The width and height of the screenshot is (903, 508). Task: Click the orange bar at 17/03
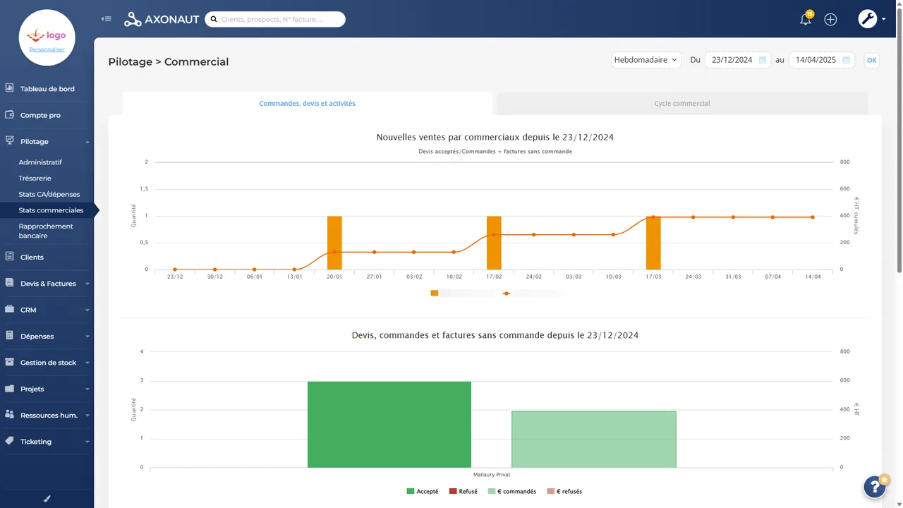click(x=653, y=243)
